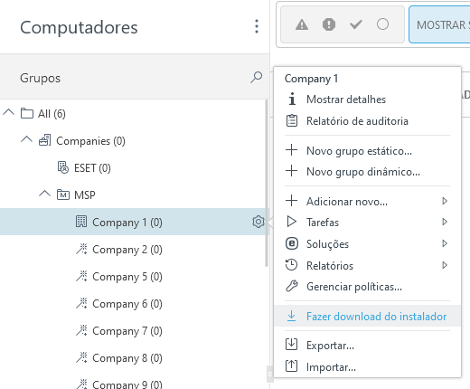Image resolution: width=470 pixels, height=389 pixels.
Task: Expand arrow next to Adicionar novo
Action: pyautogui.click(x=445, y=201)
